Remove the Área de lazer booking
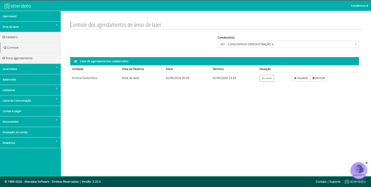Screen dimensions: 371x187 [319, 78]
